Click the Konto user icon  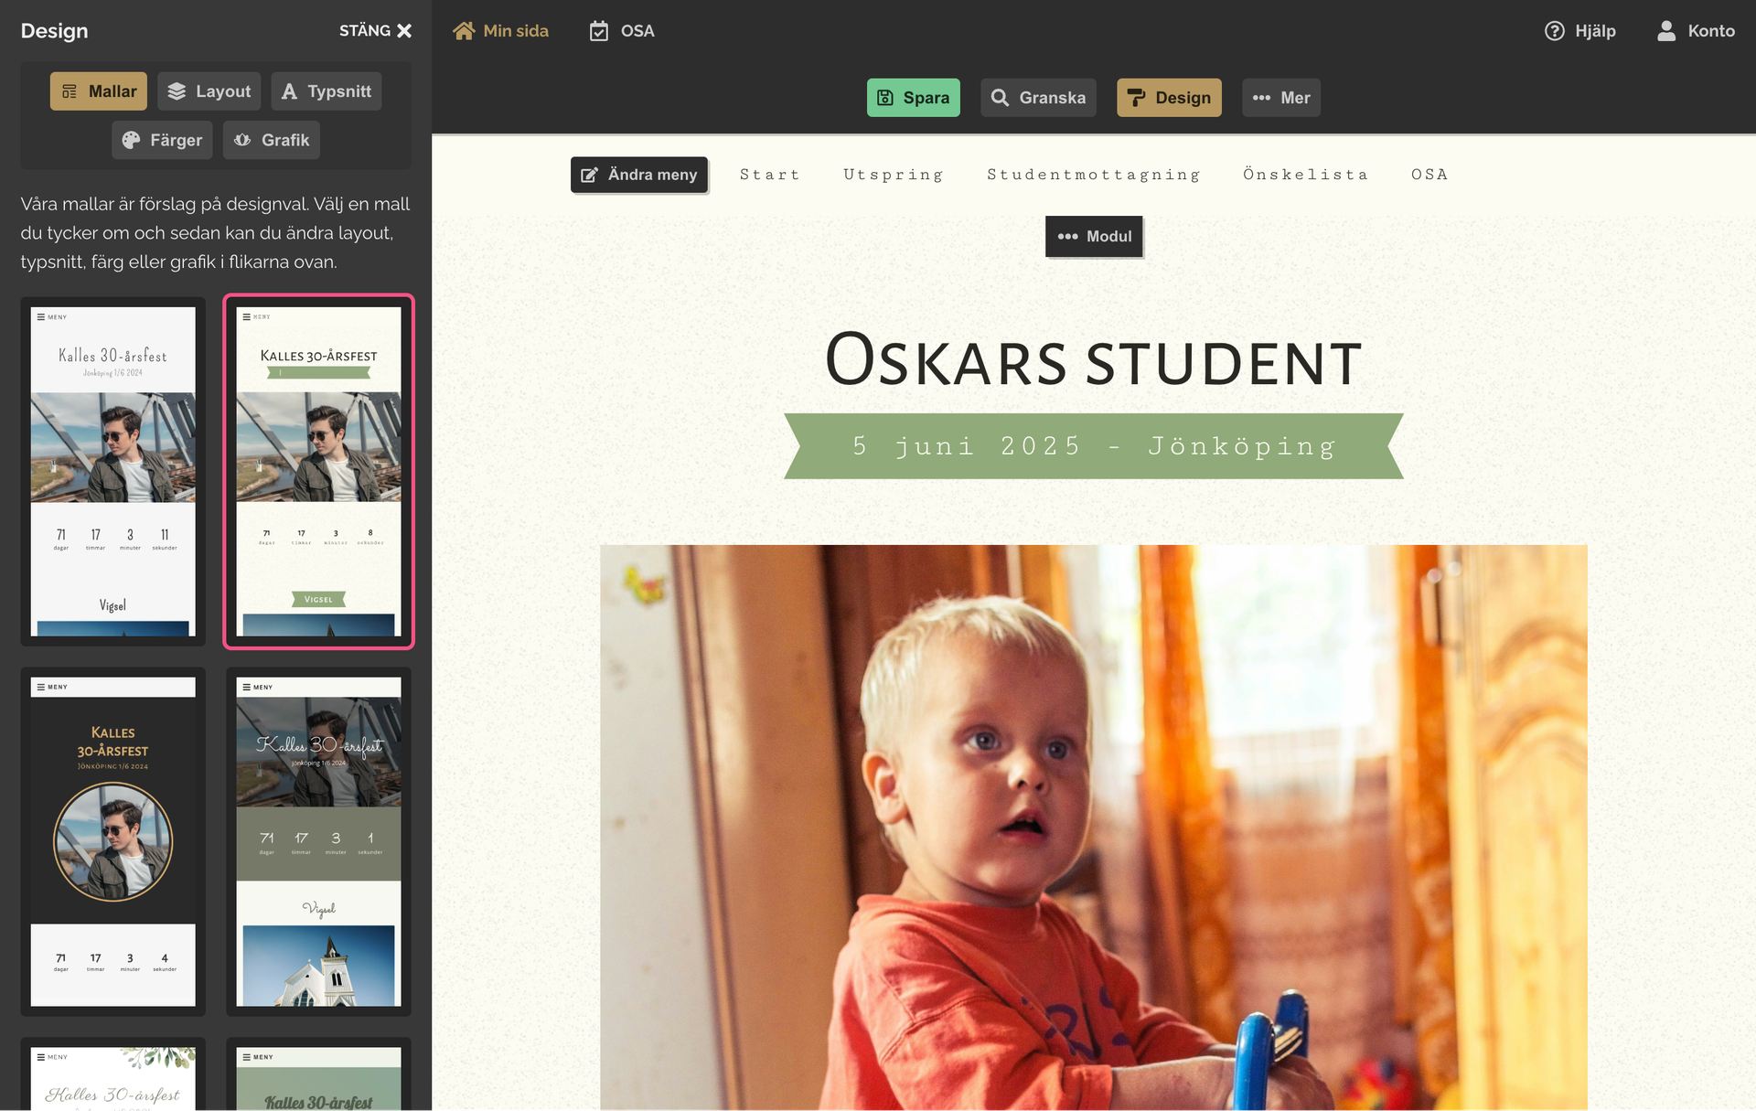[x=1666, y=31]
